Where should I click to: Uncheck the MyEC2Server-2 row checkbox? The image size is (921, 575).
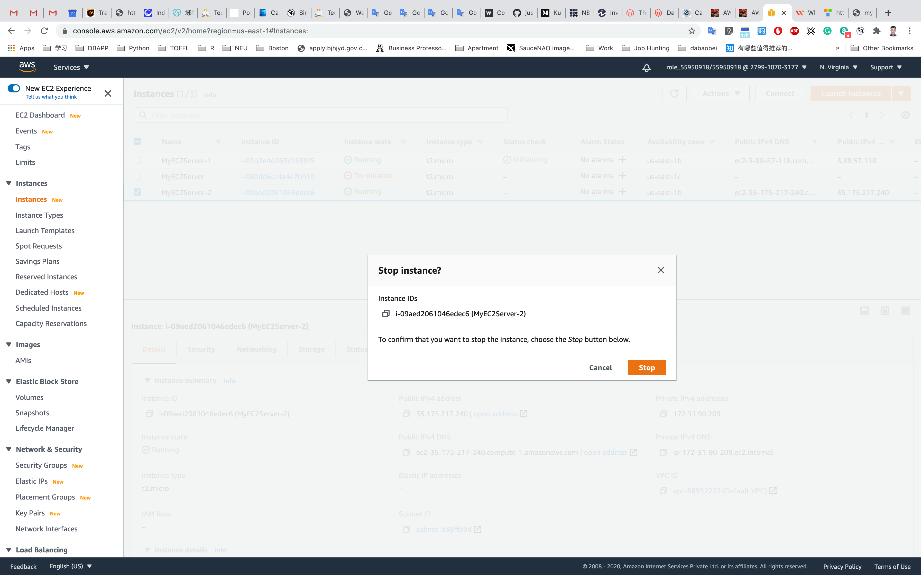(x=137, y=192)
